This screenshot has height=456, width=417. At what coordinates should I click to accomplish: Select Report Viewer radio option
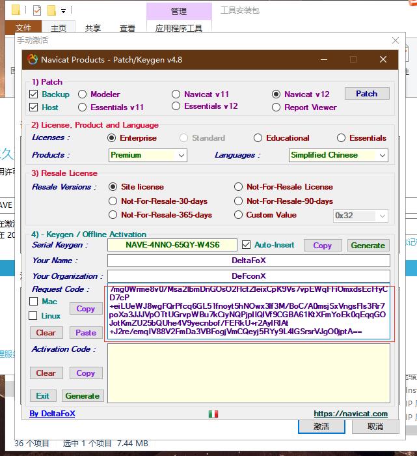(x=276, y=107)
